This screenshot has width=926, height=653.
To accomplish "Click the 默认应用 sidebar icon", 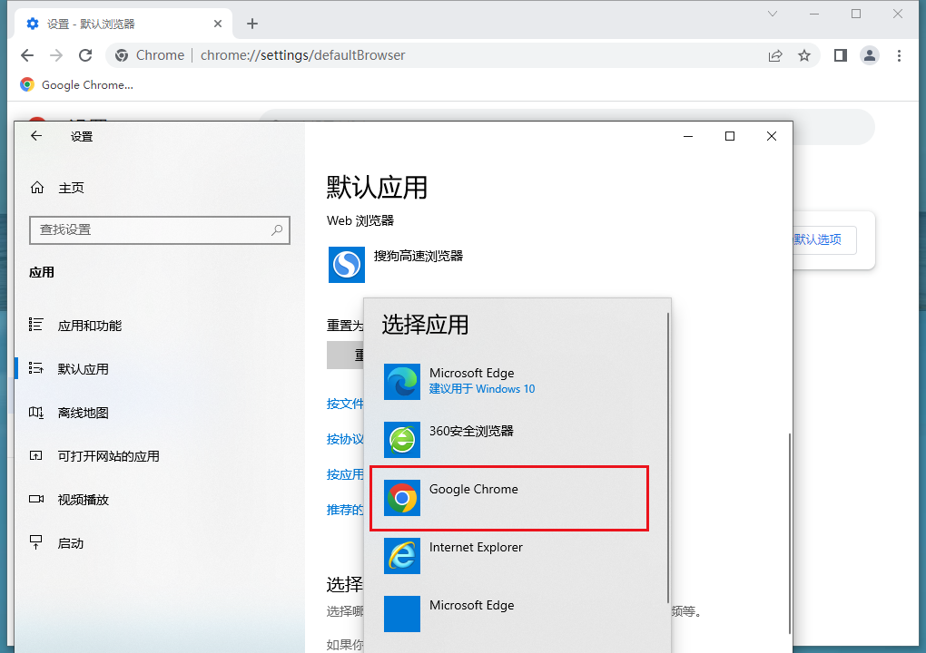I will pos(36,368).
